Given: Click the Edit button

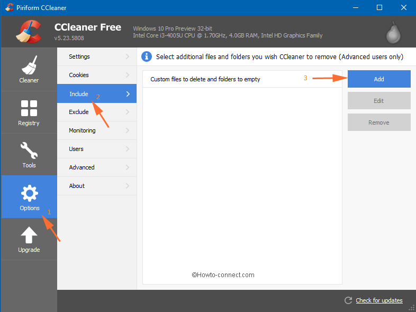Looking at the screenshot, I should pos(379,100).
